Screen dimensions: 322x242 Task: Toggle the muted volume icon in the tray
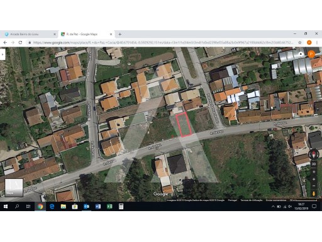[x=290, y=207]
